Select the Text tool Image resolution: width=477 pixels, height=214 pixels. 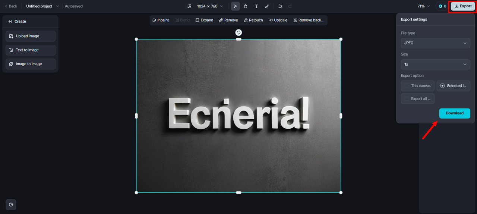point(256,6)
